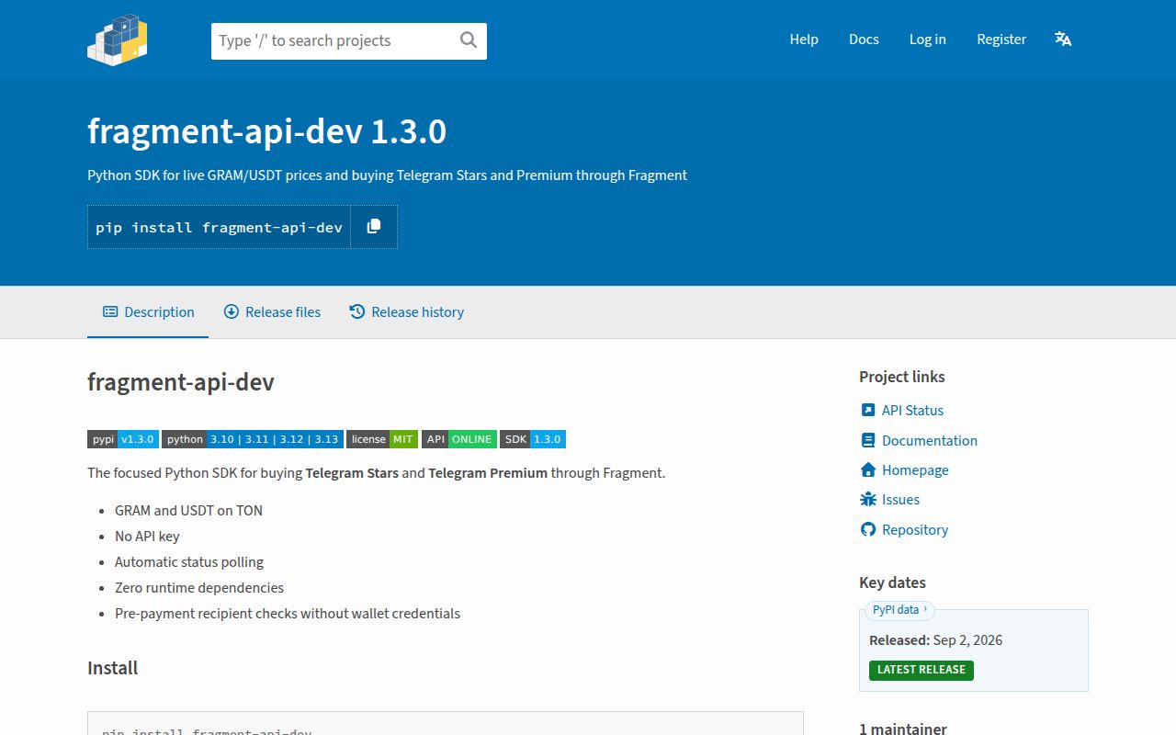Viewport: 1176px width, 735px height.
Task: Click the "No API key" bullet
Action: pos(147,536)
